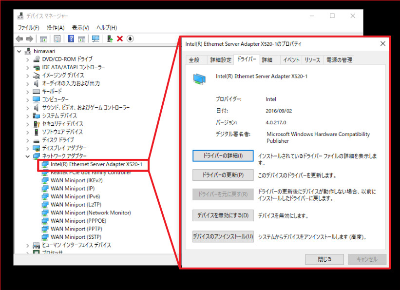Open the ファイル(F) menu

(x=28, y=28)
